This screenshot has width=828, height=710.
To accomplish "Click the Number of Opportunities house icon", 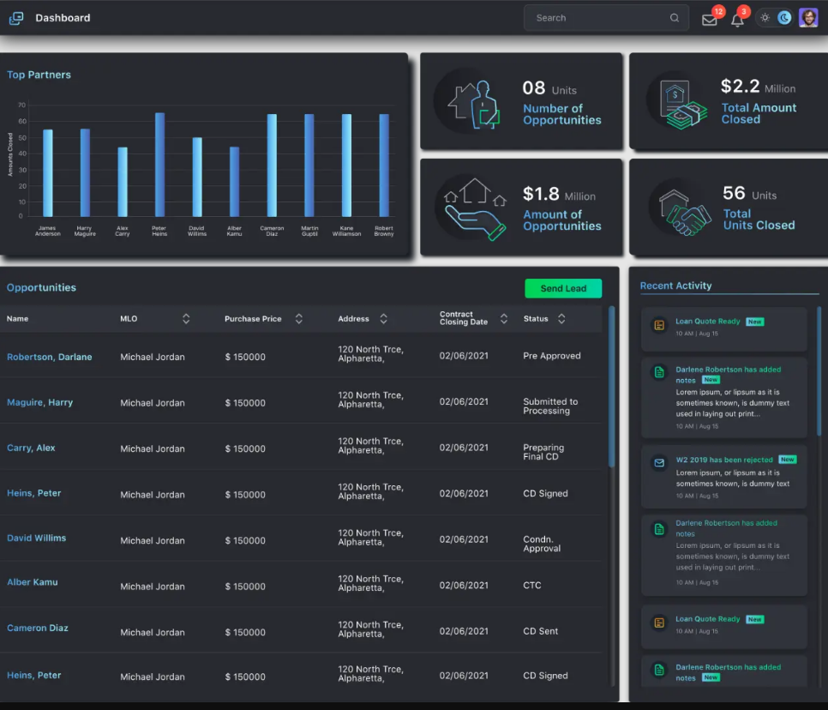I will [x=473, y=105].
